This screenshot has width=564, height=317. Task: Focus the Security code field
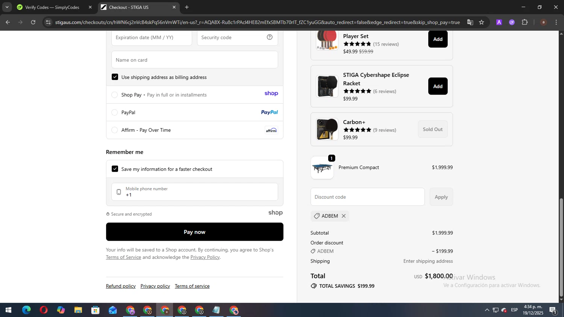click(238, 38)
